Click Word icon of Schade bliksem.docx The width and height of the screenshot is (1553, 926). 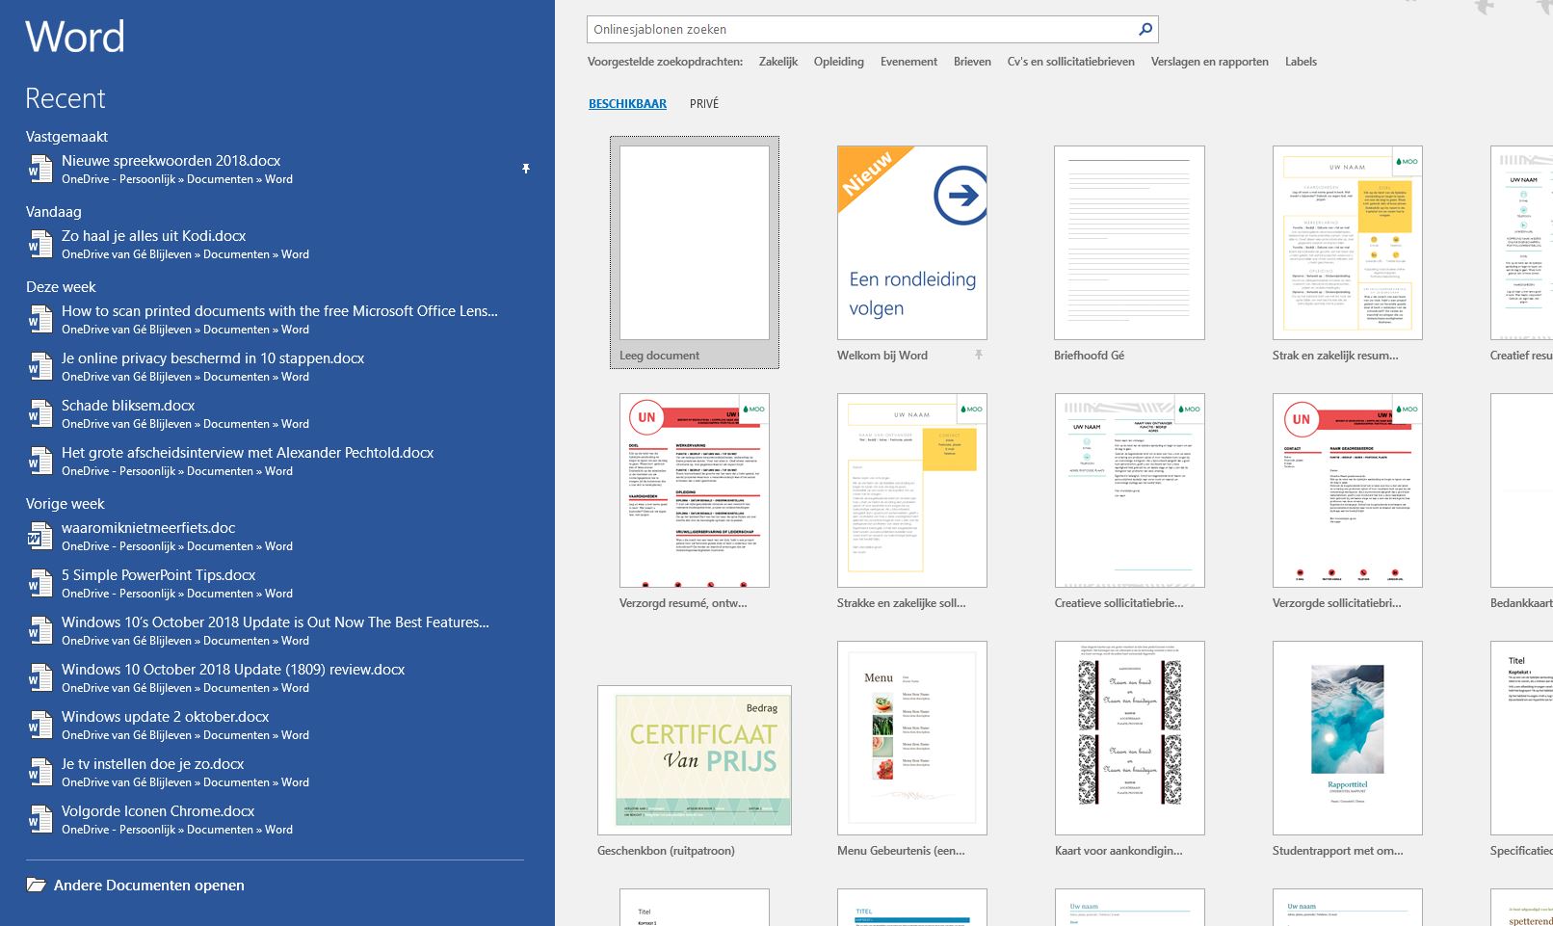coord(39,413)
